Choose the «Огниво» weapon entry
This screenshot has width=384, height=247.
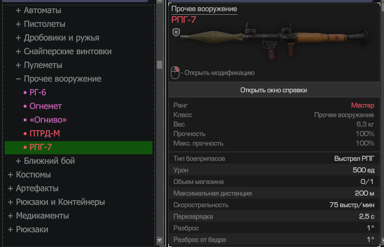tap(45, 120)
